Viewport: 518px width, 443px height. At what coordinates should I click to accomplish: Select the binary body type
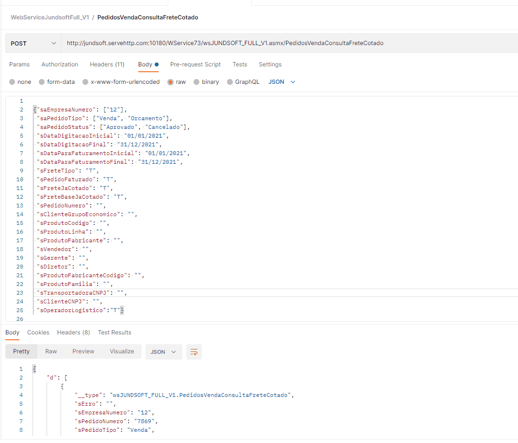[x=197, y=82]
